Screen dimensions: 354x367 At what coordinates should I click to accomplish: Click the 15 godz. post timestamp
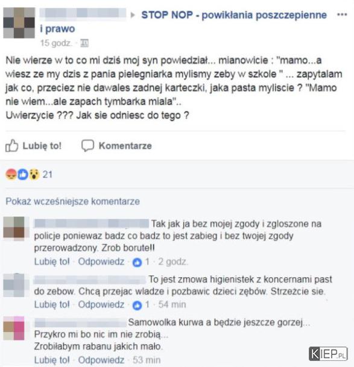55,43
